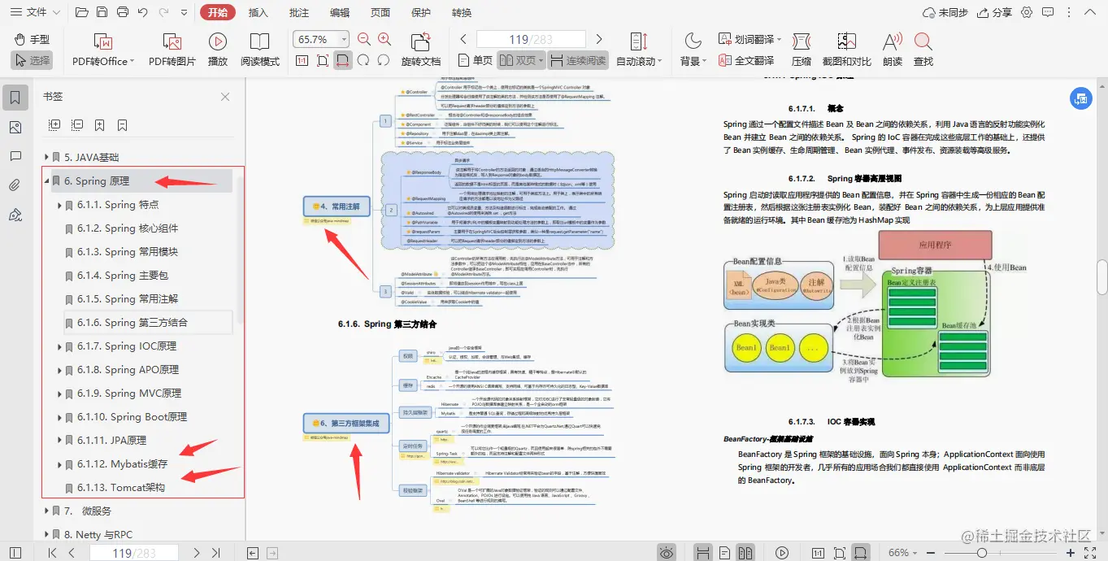Rotate view counterclockwise icon
This screenshot has height=561, width=1108.
coord(384,61)
